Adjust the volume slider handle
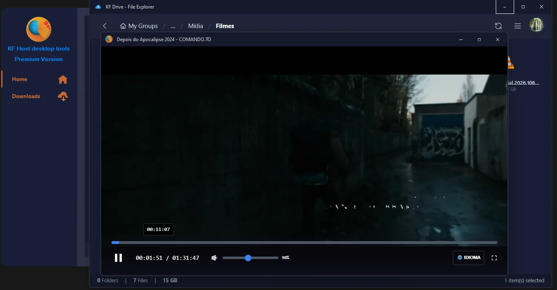 coord(248,258)
